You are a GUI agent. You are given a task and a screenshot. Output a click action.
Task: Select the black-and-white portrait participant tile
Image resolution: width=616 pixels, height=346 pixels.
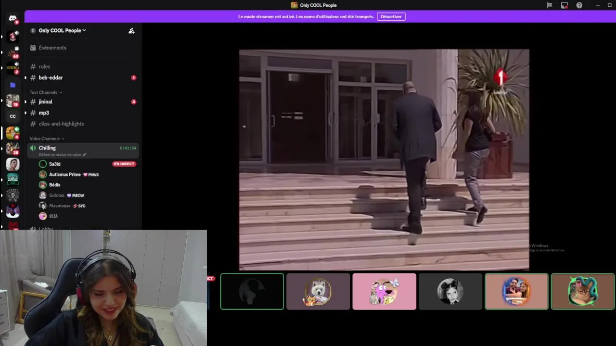450,291
